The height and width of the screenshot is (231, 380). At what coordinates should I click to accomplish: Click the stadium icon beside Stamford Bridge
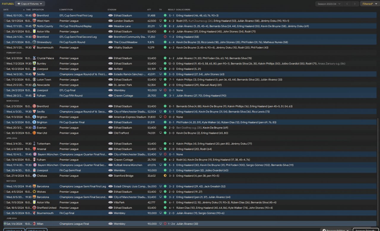coord(110,176)
